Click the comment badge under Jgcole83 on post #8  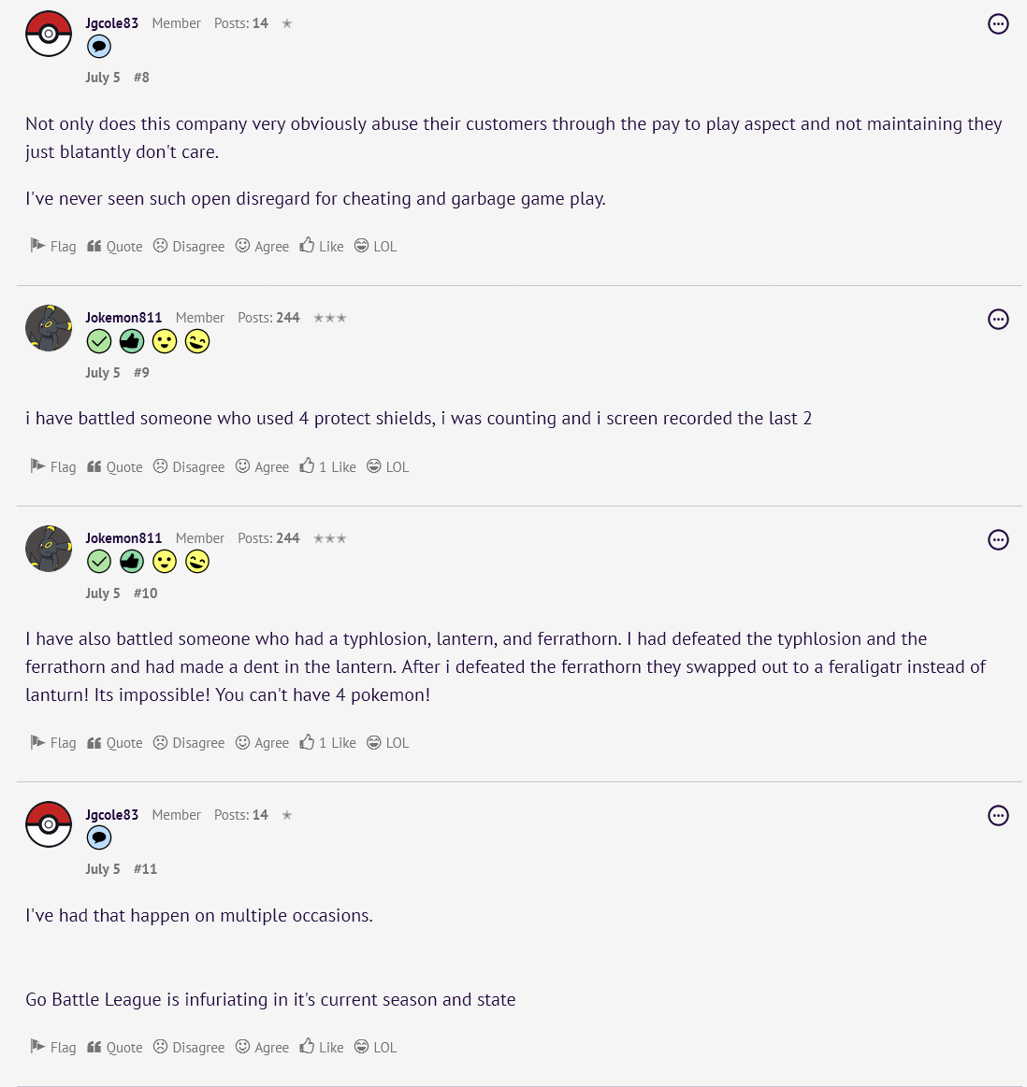coord(99,47)
